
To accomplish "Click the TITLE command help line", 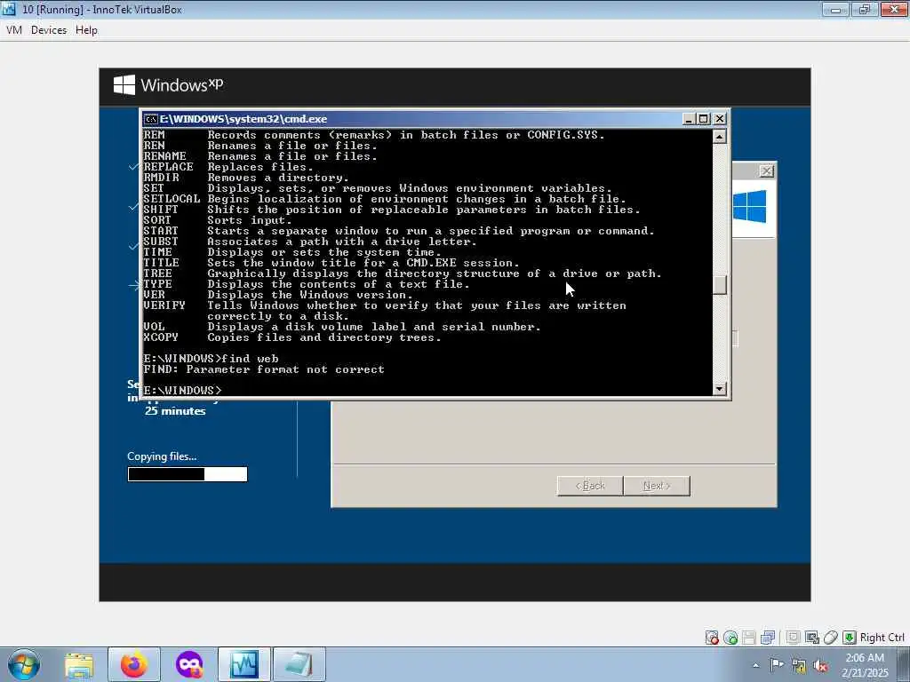I will (x=331, y=263).
